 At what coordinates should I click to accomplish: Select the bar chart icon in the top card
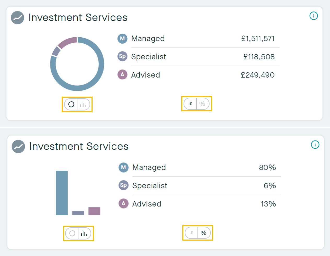point(83,104)
